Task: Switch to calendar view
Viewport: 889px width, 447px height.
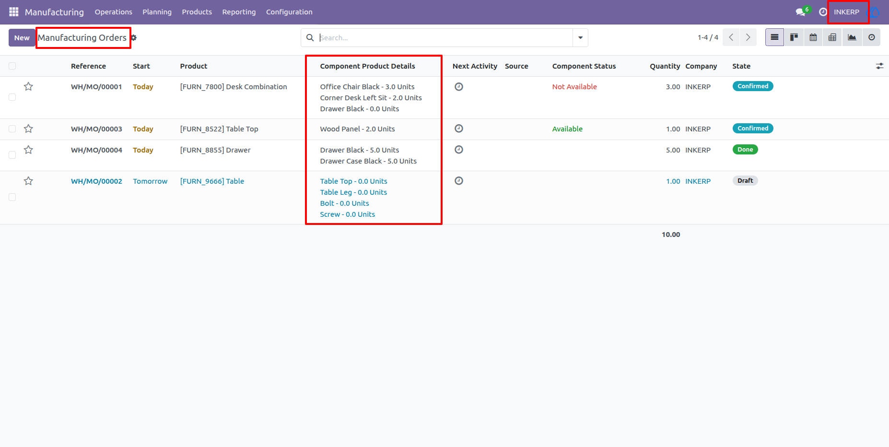Action: (x=813, y=37)
